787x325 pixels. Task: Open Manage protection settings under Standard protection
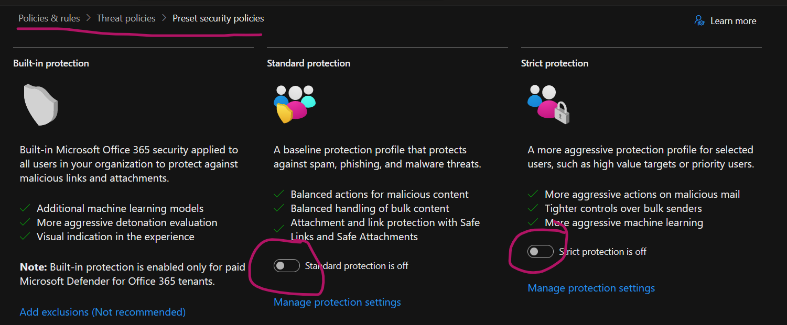pos(337,302)
